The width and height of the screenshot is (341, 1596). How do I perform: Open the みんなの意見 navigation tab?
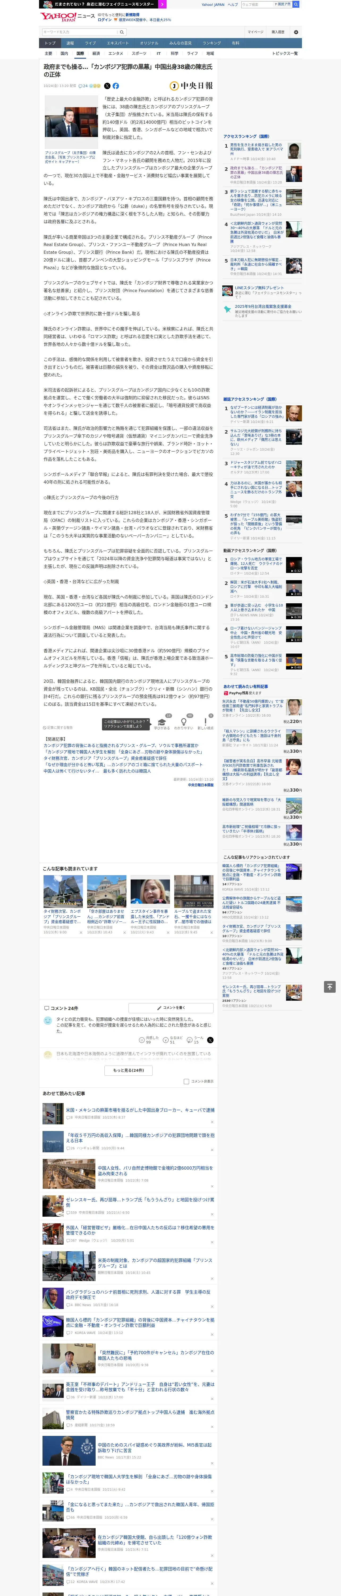coord(181,43)
